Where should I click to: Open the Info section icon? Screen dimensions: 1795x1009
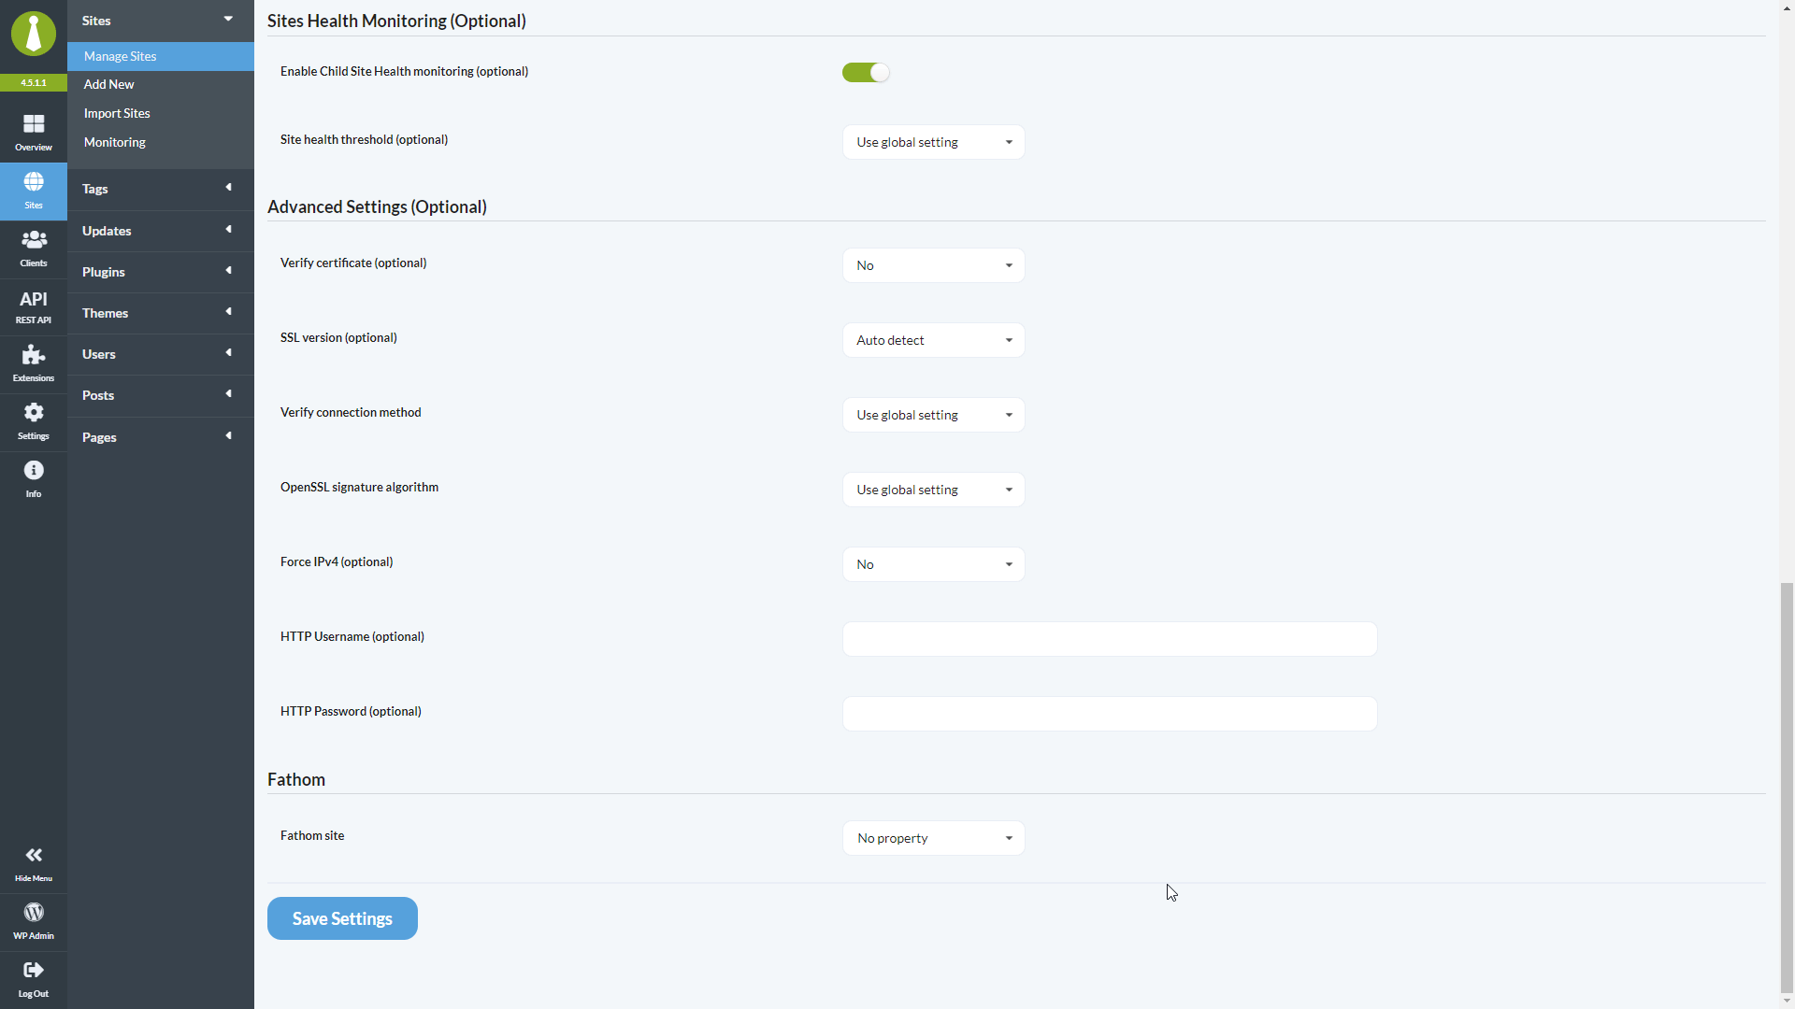click(33, 479)
